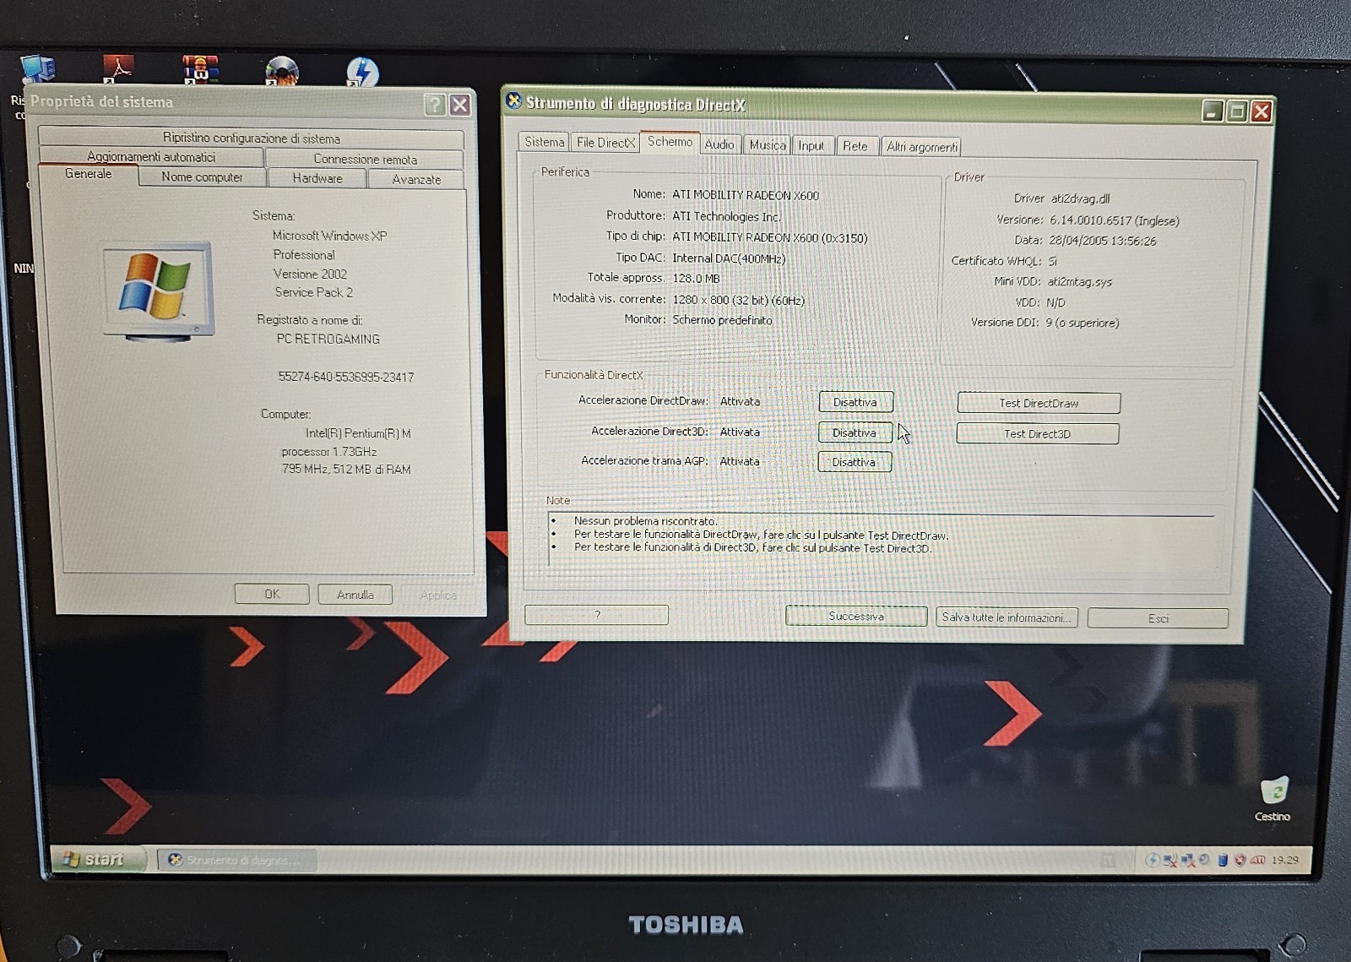Open the WinRAR desktop shortcut
This screenshot has width=1351, height=962.
point(200,69)
